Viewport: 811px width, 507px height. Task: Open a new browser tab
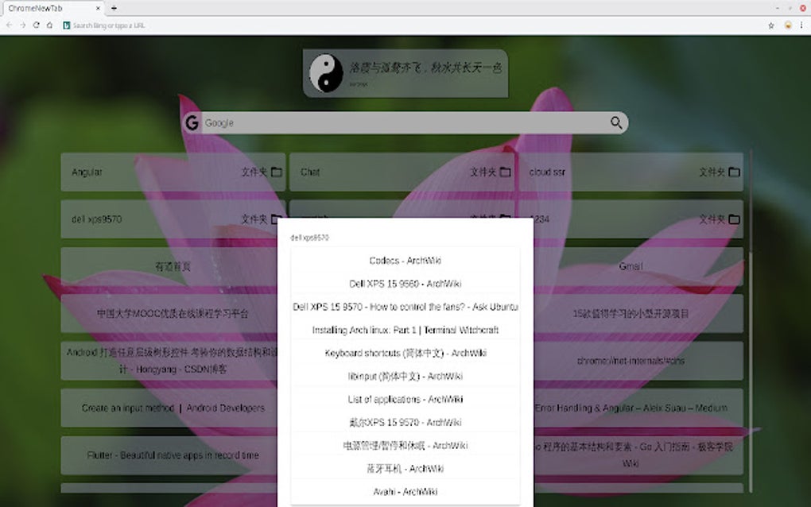(114, 8)
